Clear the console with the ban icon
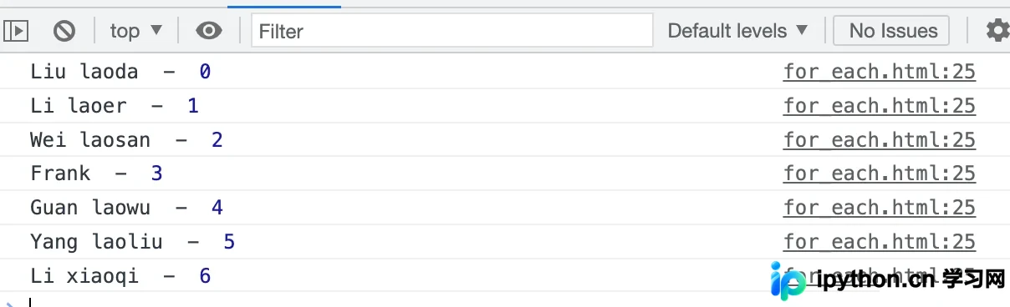Image resolution: width=1010 pixels, height=307 pixels. 64,31
